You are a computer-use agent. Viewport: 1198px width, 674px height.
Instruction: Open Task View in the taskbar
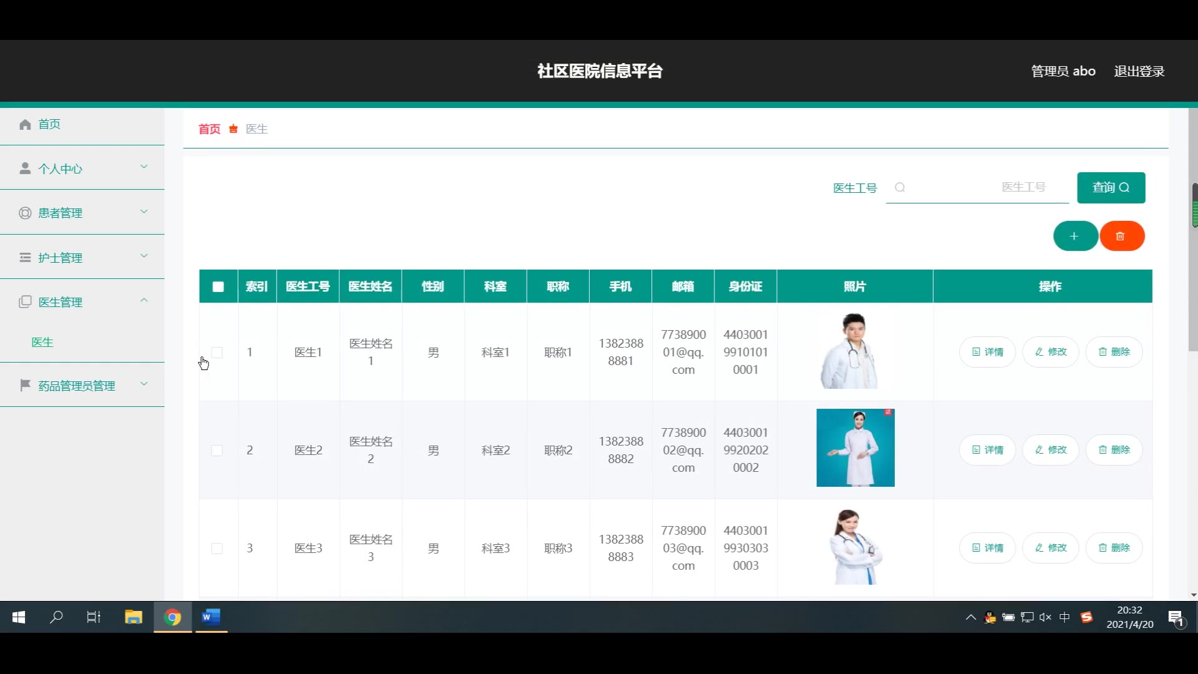pyautogui.click(x=94, y=617)
